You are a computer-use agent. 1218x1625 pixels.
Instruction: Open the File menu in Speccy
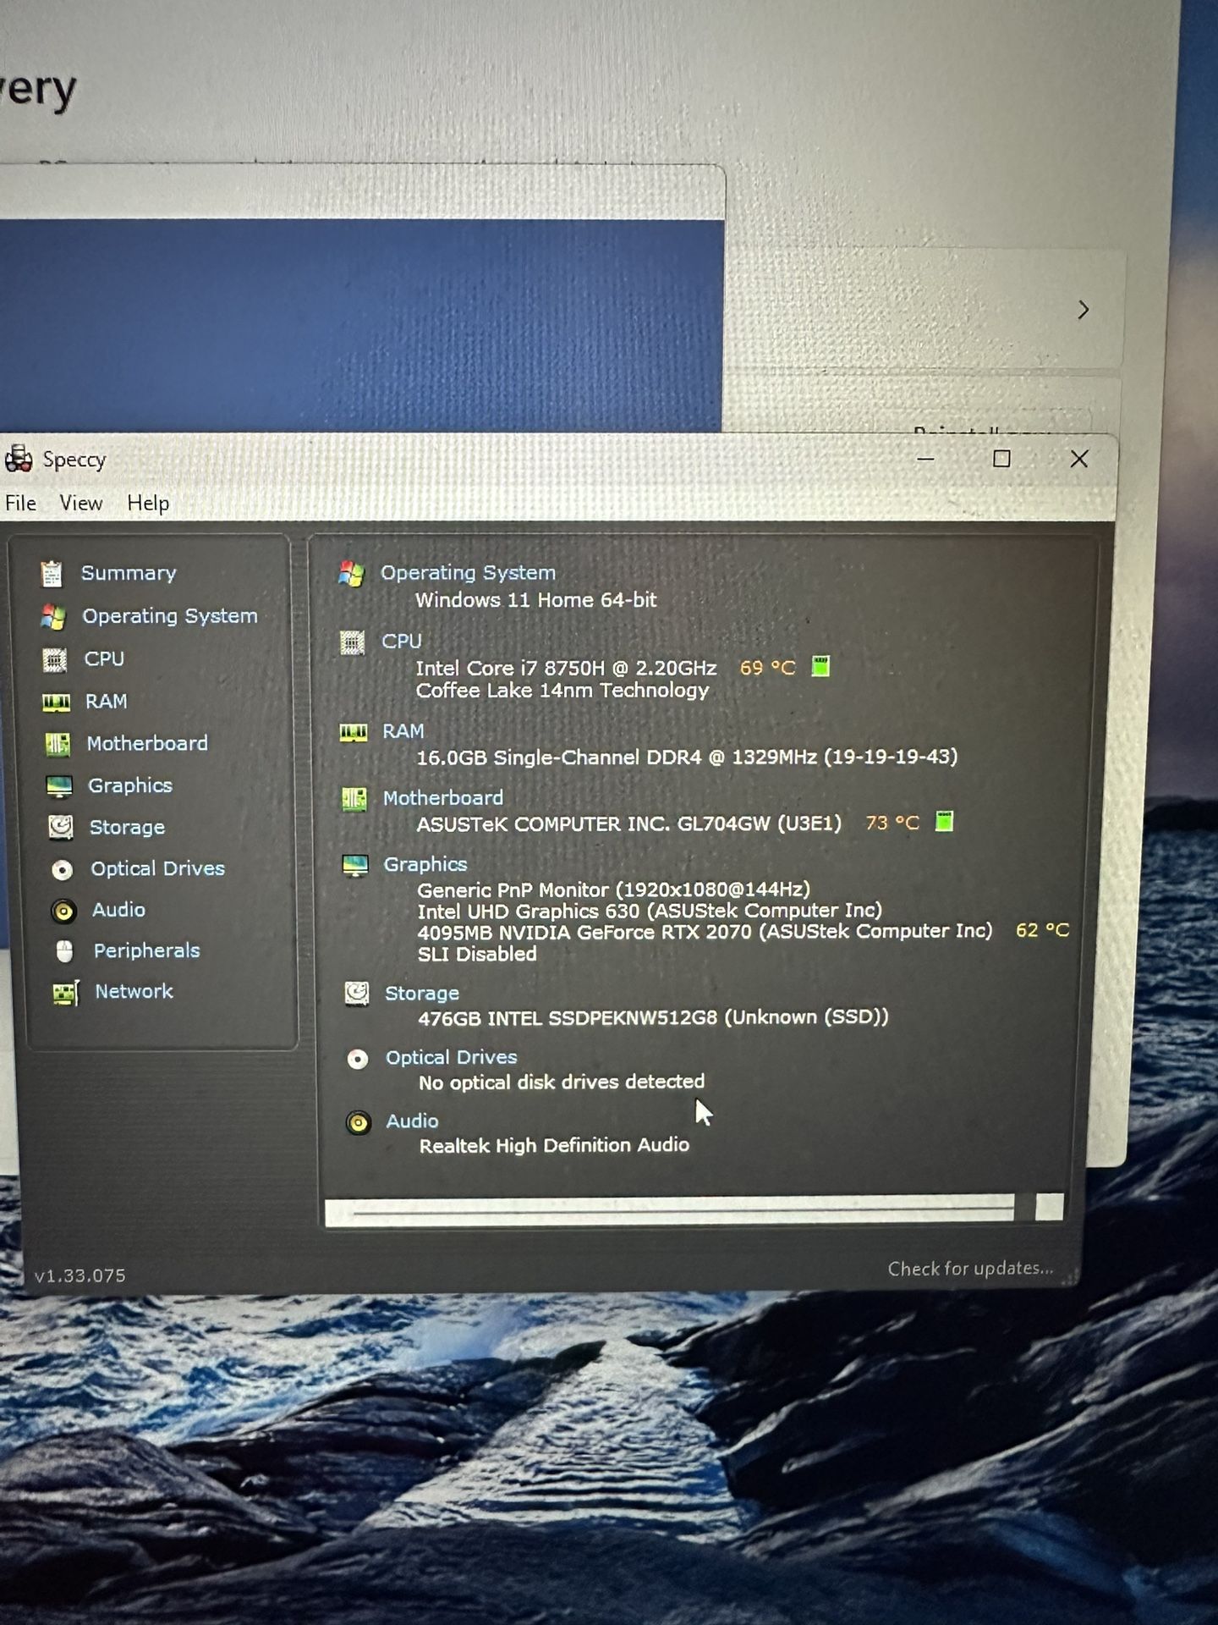pyautogui.click(x=20, y=503)
